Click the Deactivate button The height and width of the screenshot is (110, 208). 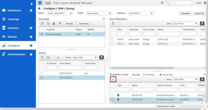click(x=84, y=24)
